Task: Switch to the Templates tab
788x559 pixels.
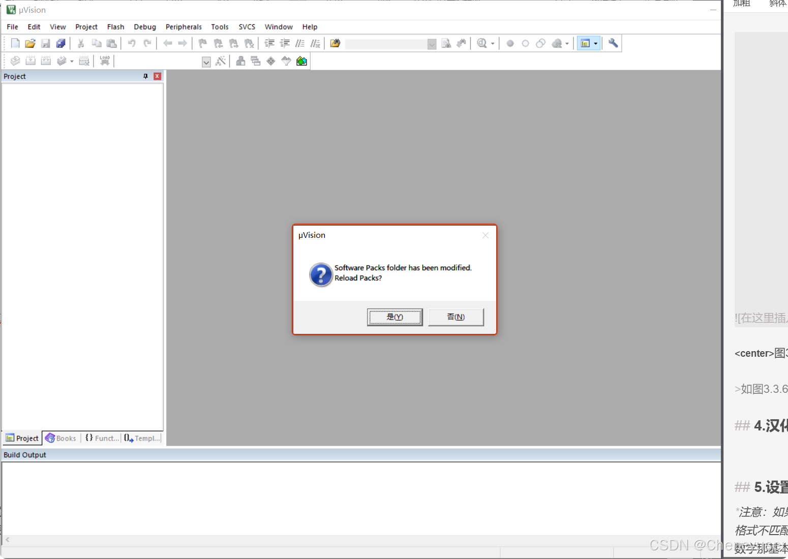Action: (142, 438)
